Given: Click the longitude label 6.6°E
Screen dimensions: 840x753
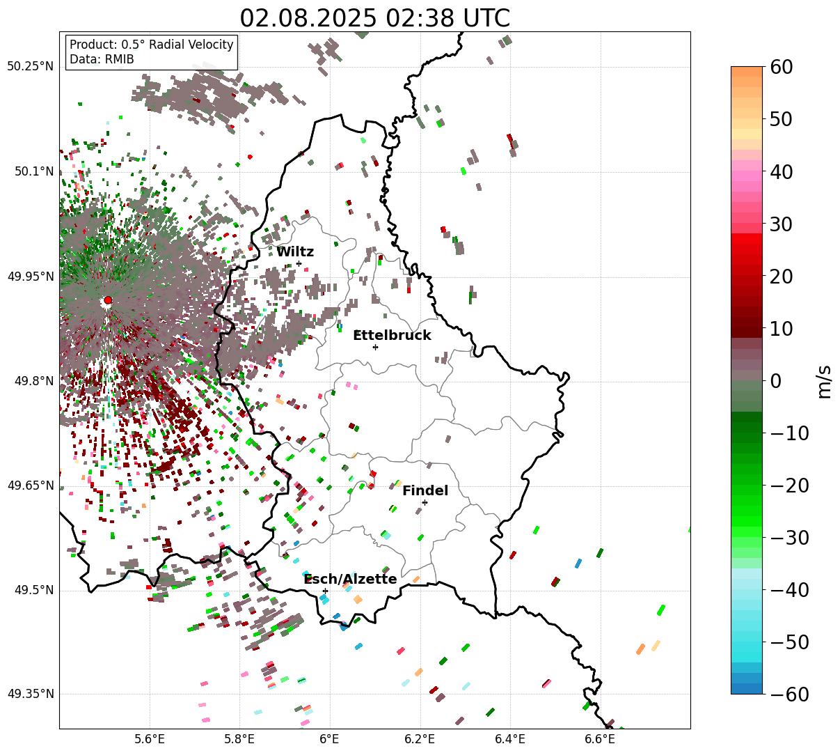Looking at the screenshot, I should [600, 739].
